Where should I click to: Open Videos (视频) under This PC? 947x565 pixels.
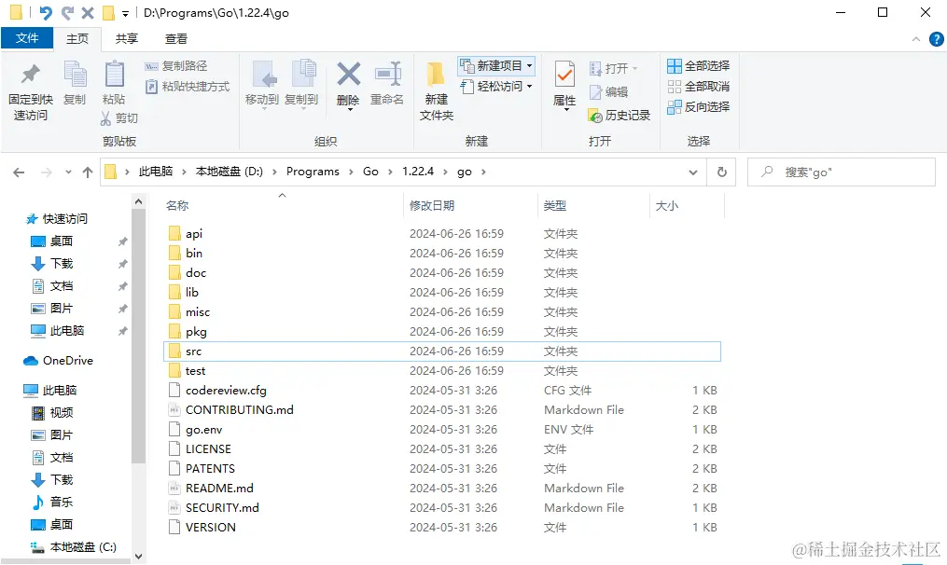pos(61,413)
